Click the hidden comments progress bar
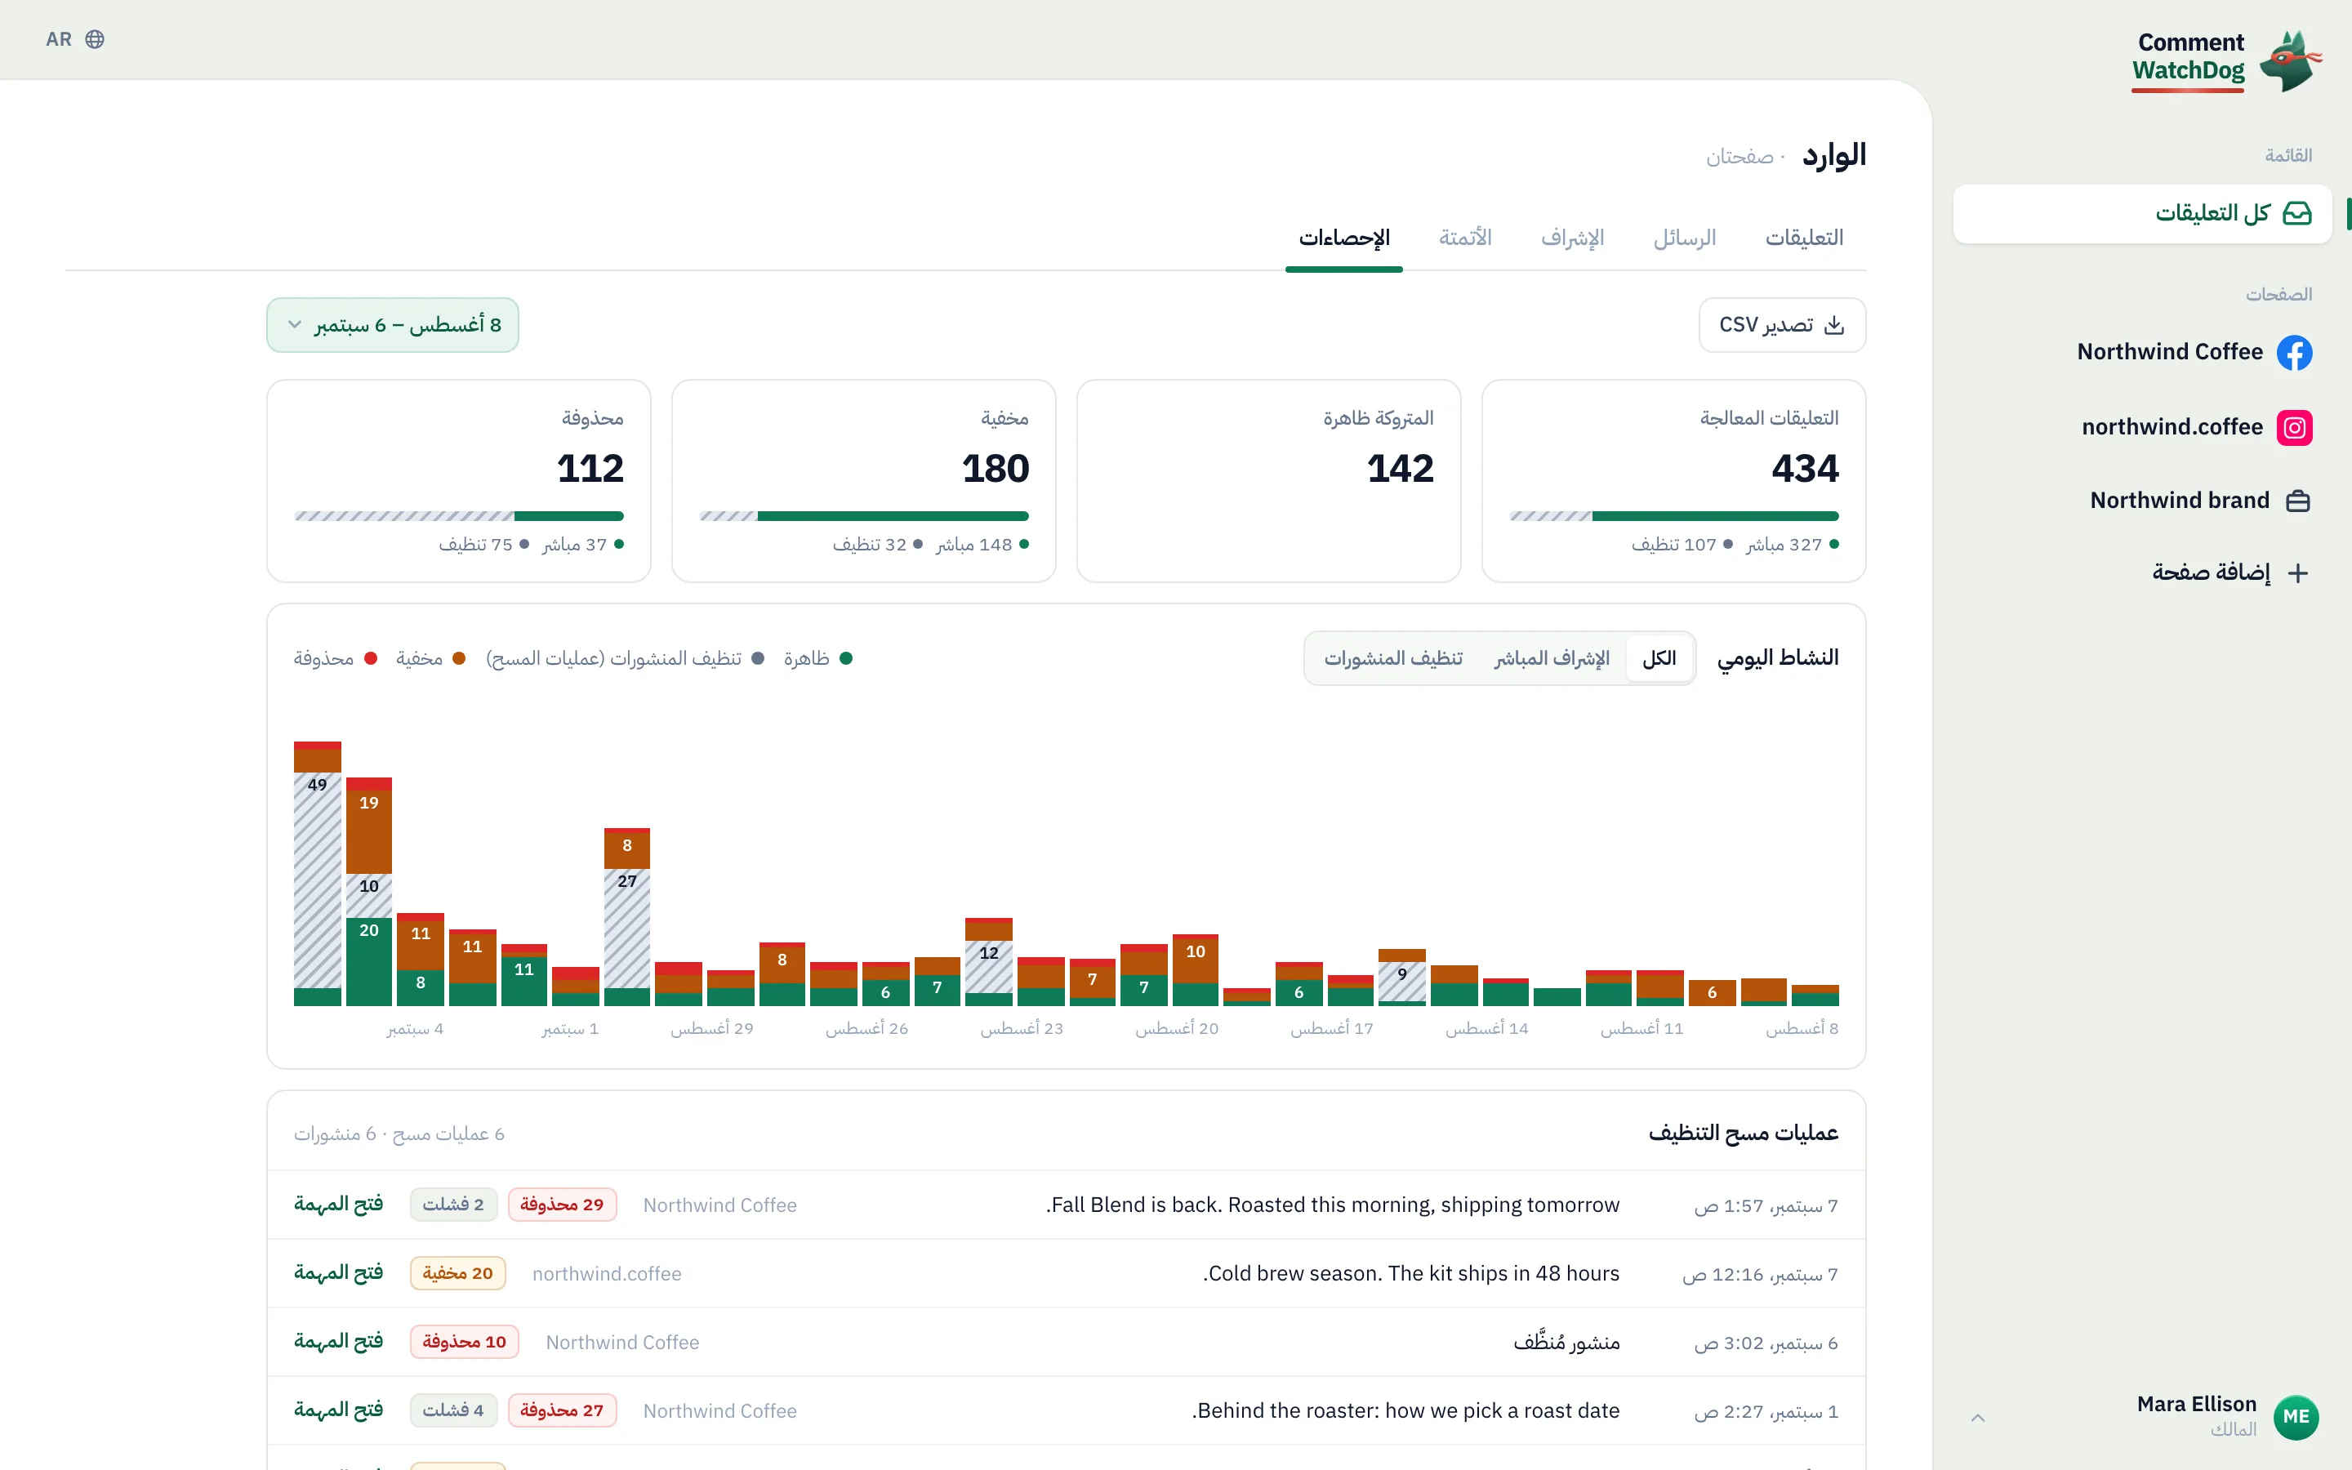Image resolution: width=2352 pixels, height=1470 pixels. [x=864, y=516]
